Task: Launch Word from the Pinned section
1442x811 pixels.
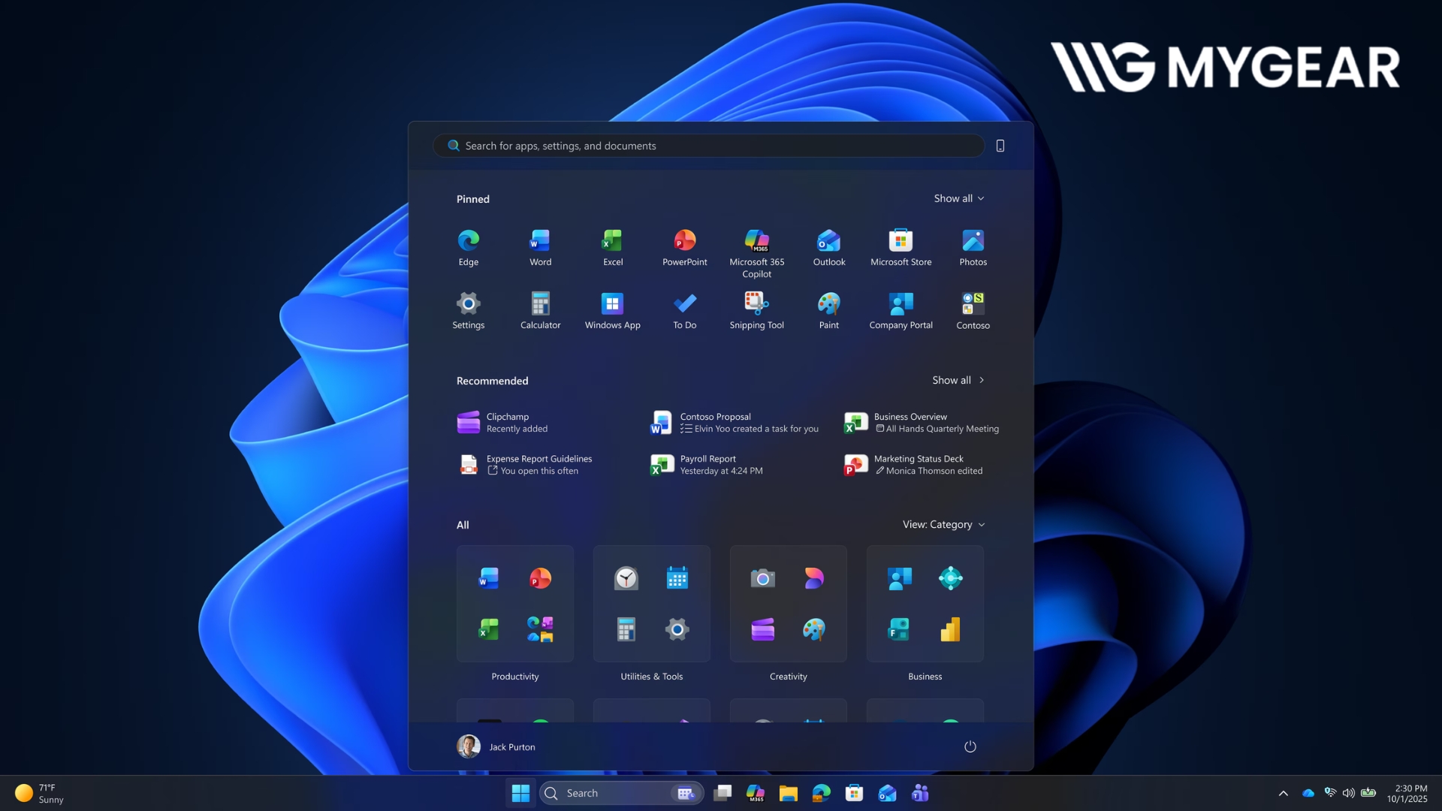Action: (x=540, y=248)
